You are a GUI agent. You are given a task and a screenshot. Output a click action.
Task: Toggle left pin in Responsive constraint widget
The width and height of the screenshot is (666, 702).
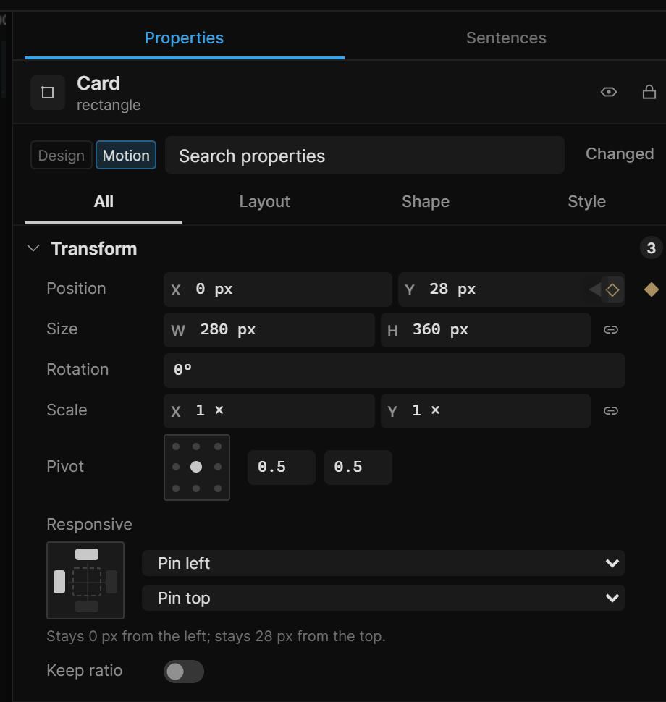pyautogui.click(x=59, y=582)
